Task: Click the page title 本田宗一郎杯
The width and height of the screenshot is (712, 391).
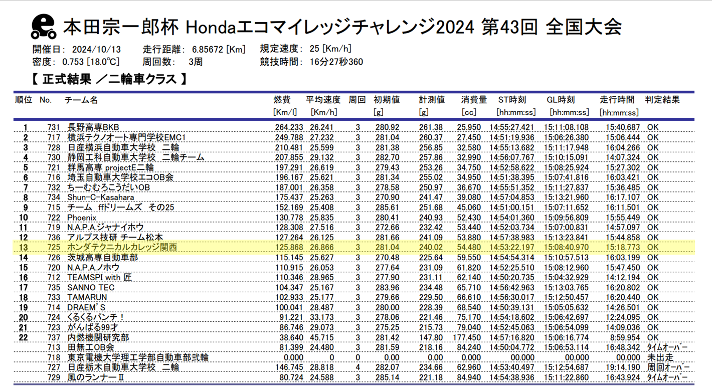Action: pos(120,27)
